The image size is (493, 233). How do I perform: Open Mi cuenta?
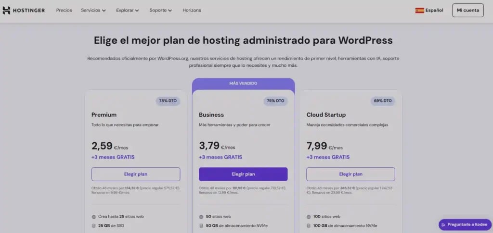468,11
